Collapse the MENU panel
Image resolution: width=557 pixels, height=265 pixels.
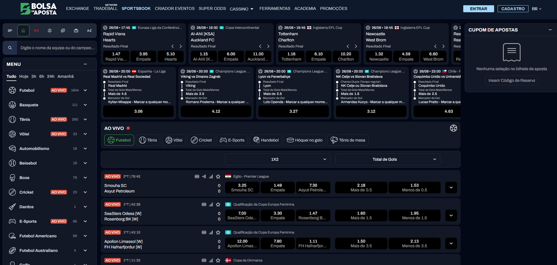click(85, 64)
